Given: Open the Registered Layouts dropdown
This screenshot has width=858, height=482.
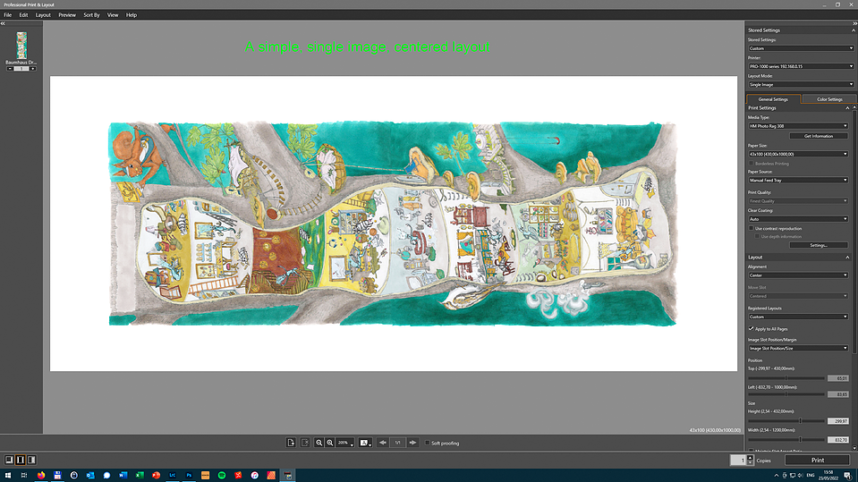Looking at the screenshot, I should pos(798,317).
